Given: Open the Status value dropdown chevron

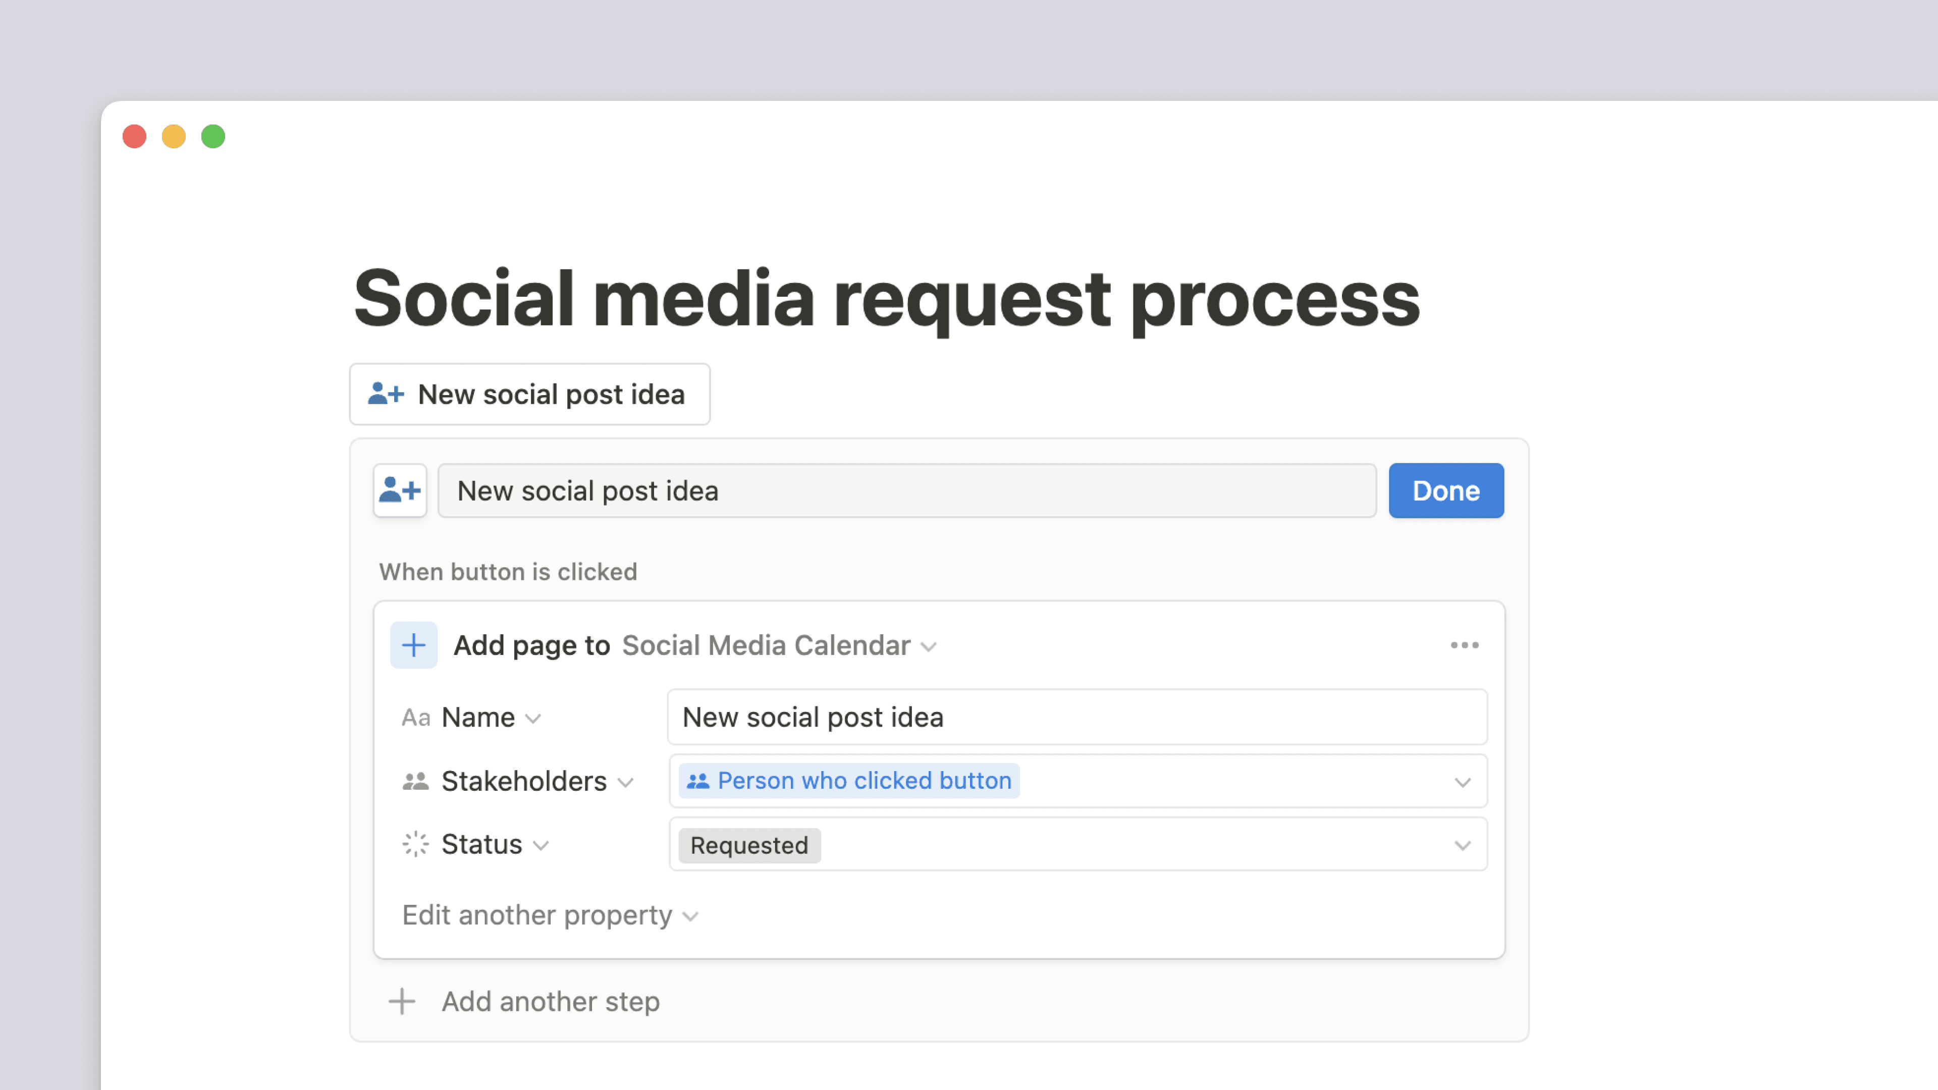Looking at the screenshot, I should 1462,846.
